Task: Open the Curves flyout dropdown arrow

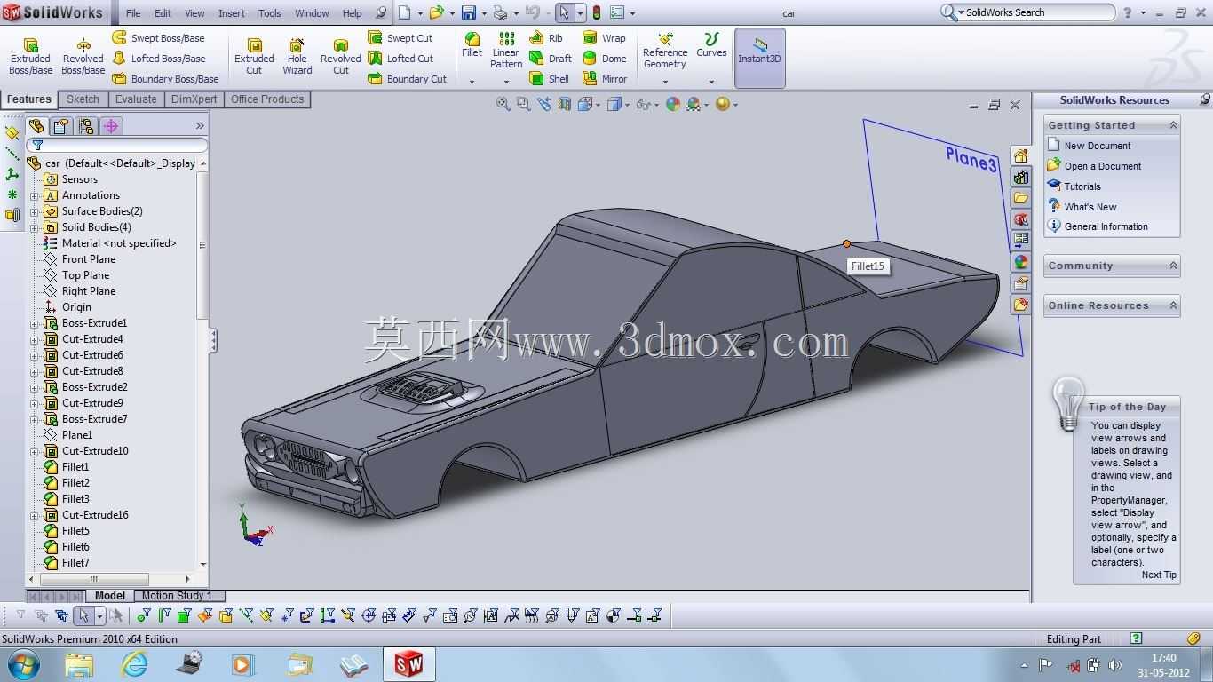Action: 711,82
